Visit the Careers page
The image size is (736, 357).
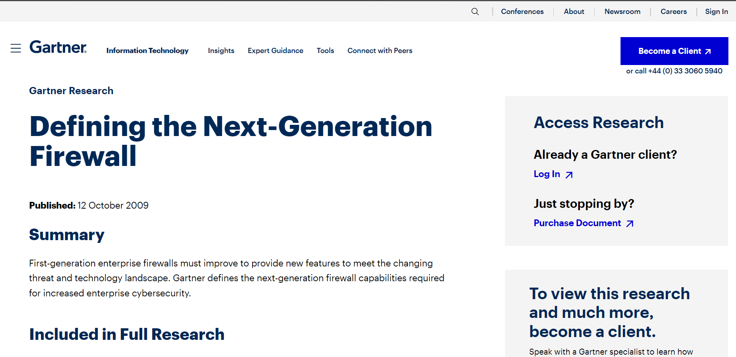673,12
